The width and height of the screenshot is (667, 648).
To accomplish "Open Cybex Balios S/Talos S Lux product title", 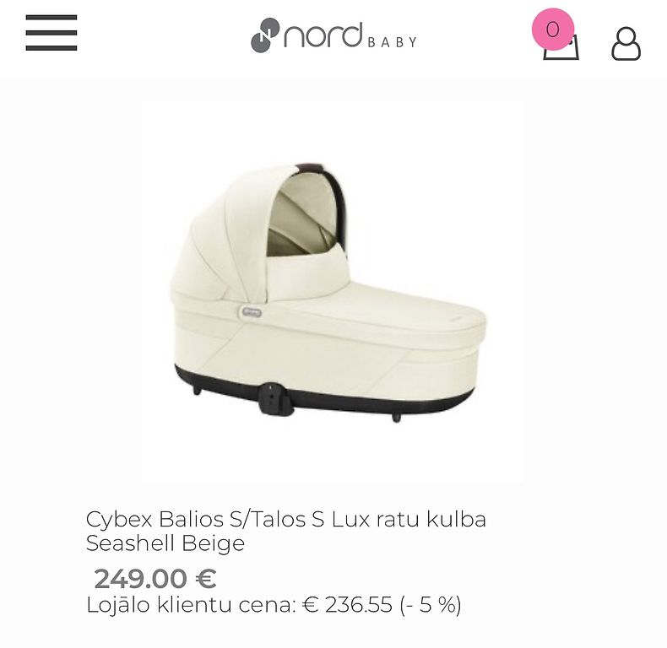I will (286, 519).
